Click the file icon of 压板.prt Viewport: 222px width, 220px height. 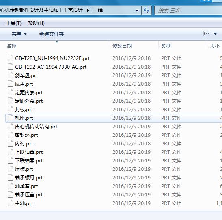pyautogui.click(x=10, y=169)
